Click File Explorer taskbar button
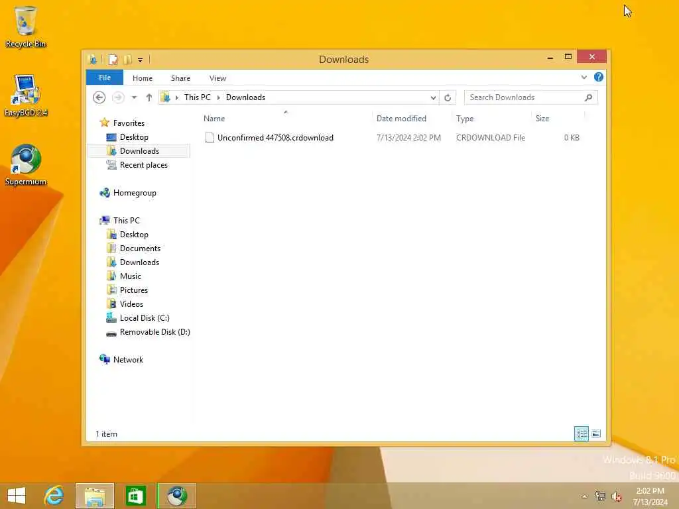Viewport: 679px width, 509px height. (95, 496)
